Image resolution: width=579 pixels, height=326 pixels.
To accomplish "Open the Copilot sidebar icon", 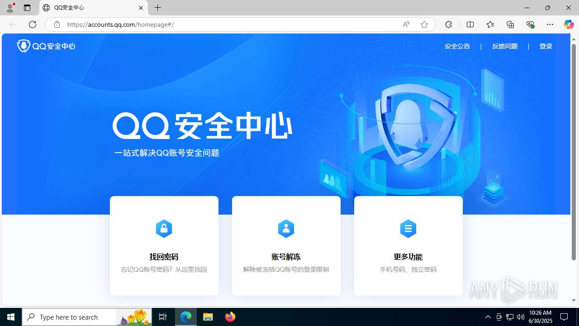I will (569, 24).
